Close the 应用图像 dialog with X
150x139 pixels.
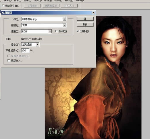pyautogui.click(x=93, y=13)
